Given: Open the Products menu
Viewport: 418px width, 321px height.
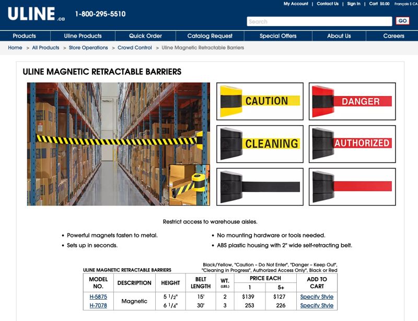Looking at the screenshot, I should coord(25,36).
